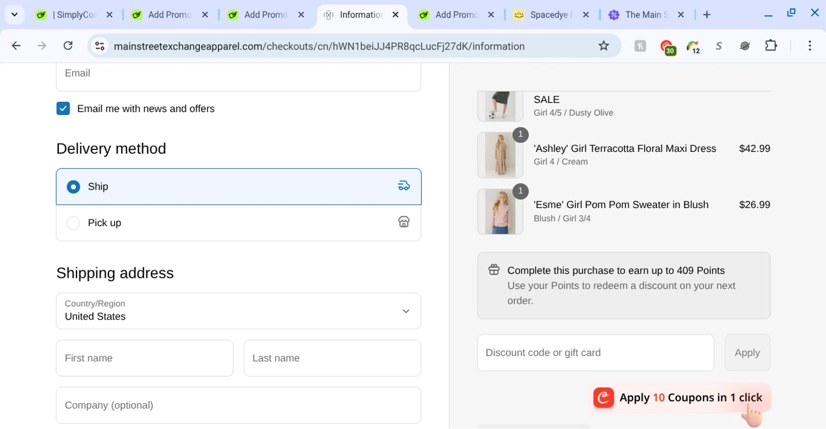Focus the Discount code or gift card field
The width and height of the screenshot is (826, 429).
click(596, 353)
